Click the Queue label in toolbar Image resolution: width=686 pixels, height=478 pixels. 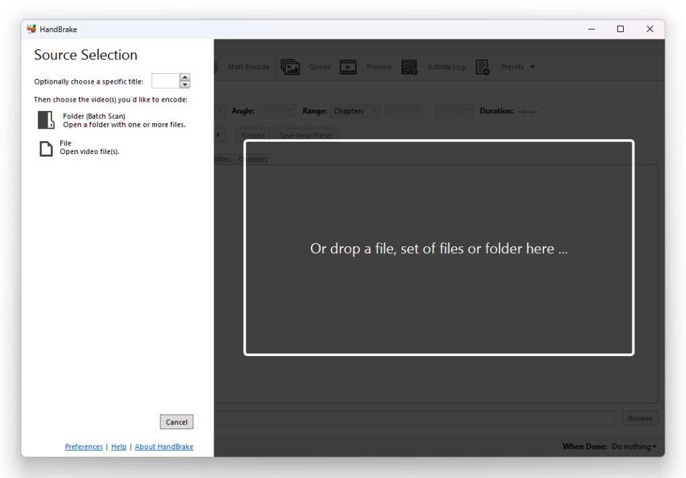(320, 67)
